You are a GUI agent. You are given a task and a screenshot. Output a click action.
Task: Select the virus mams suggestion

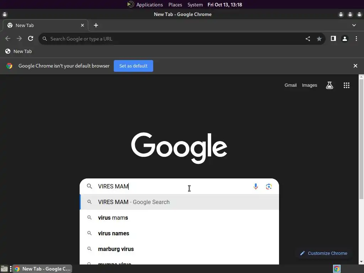pyautogui.click(x=179, y=218)
